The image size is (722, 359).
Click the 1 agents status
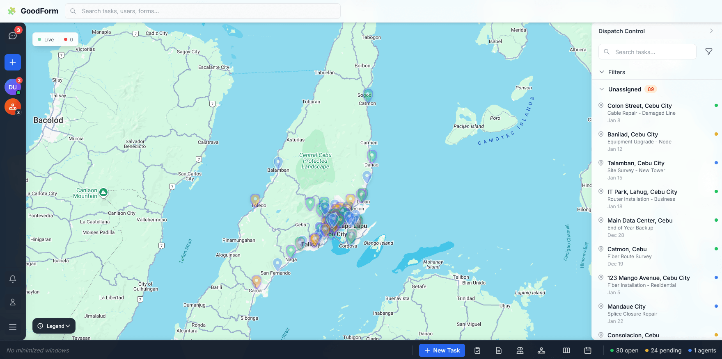(702, 350)
